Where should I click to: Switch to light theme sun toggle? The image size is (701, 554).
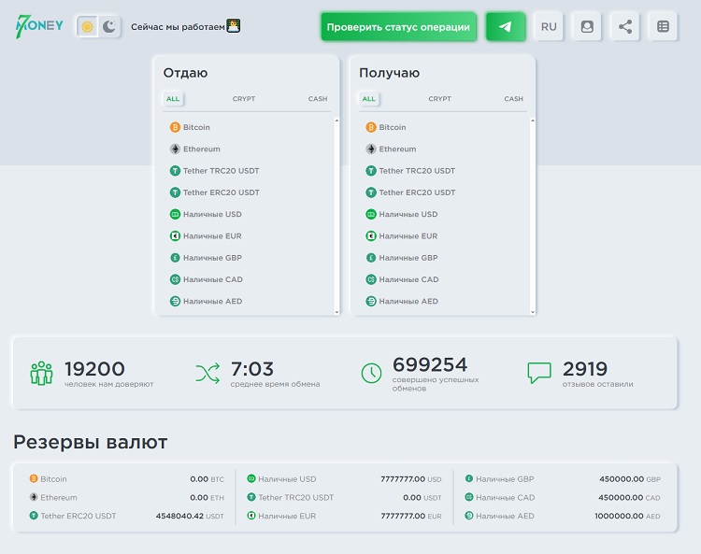[87, 27]
